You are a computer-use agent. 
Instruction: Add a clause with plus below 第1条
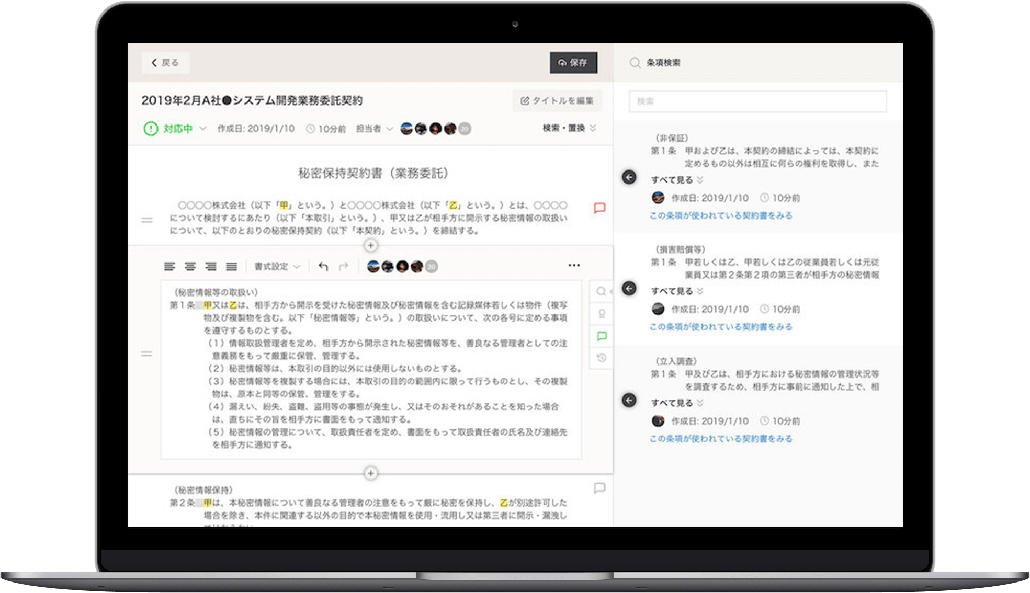click(371, 473)
